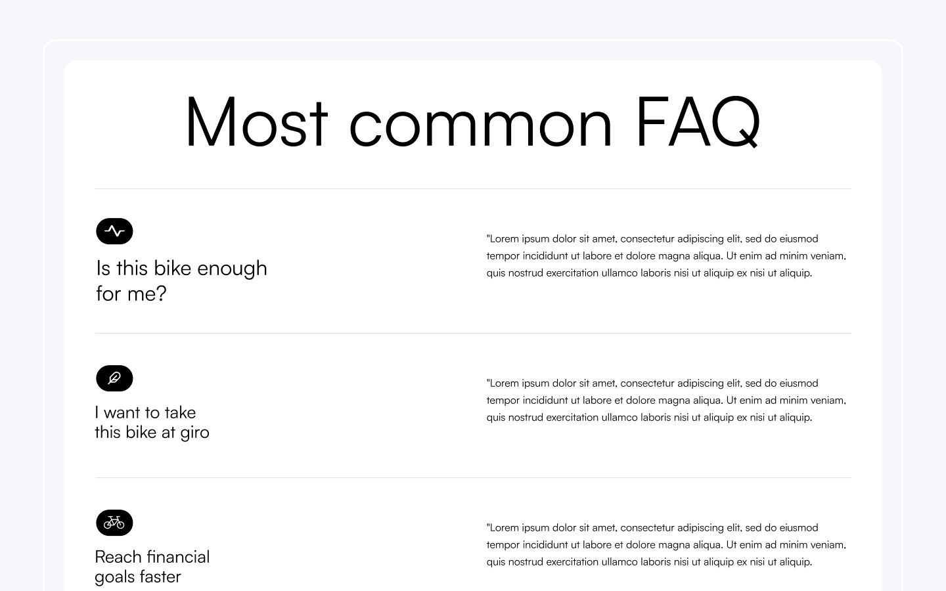
Task: Select answer text beside financial goals question
Action: [x=666, y=544]
